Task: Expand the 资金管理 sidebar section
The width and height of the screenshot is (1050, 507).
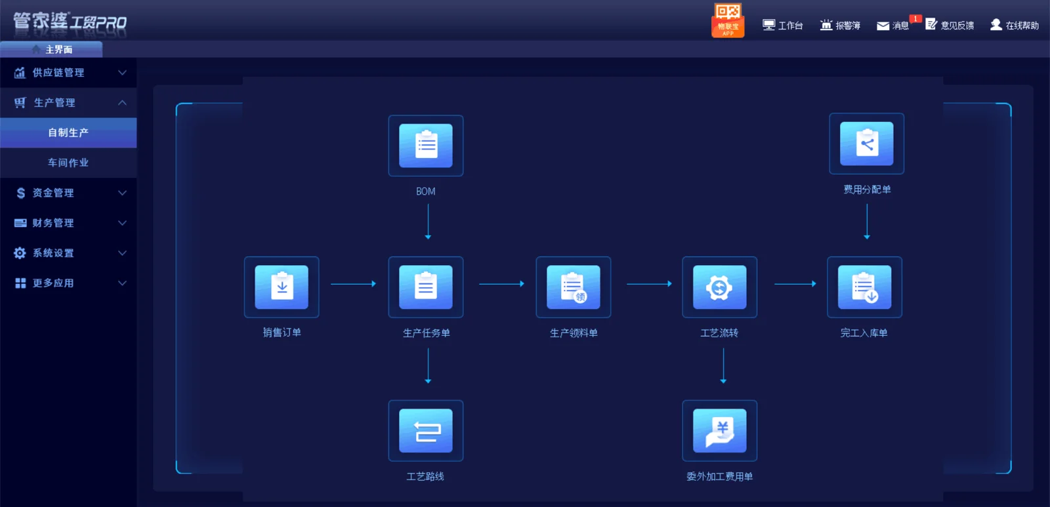Action: coord(68,193)
